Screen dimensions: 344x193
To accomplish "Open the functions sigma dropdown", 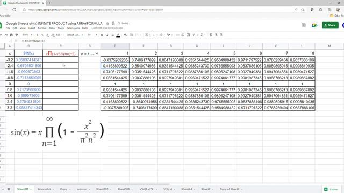I will tap(203, 35).
